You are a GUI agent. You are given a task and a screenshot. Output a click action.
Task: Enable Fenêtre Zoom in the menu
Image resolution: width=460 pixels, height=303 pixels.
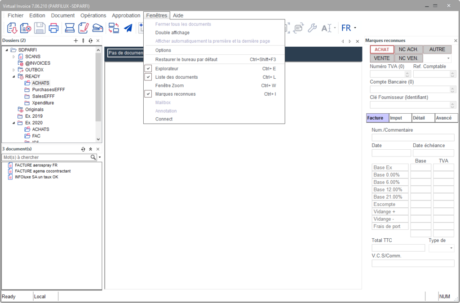[x=214, y=86]
